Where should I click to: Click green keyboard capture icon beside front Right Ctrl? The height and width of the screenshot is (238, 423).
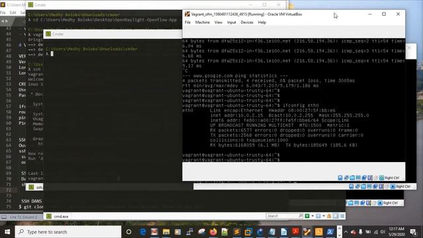[381, 178]
